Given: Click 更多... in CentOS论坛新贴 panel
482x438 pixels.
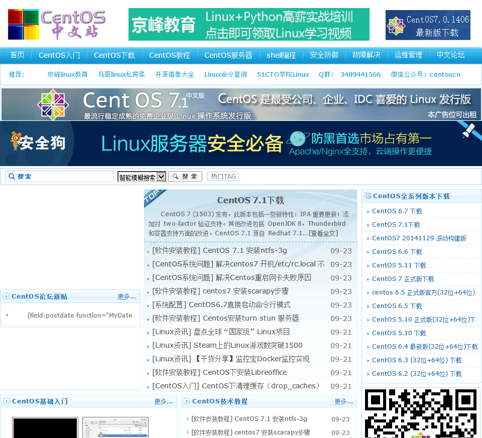Looking at the screenshot, I should [x=127, y=297].
